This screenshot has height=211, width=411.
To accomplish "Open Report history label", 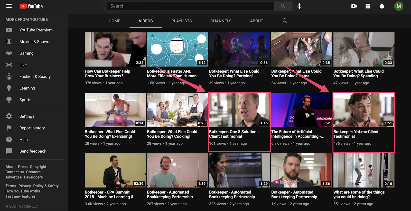I will [x=32, y=128].
